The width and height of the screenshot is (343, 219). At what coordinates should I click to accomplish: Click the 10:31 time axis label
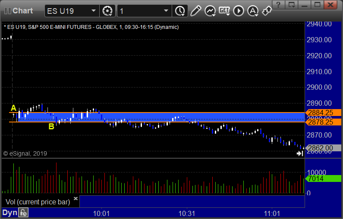pos(187,213)
